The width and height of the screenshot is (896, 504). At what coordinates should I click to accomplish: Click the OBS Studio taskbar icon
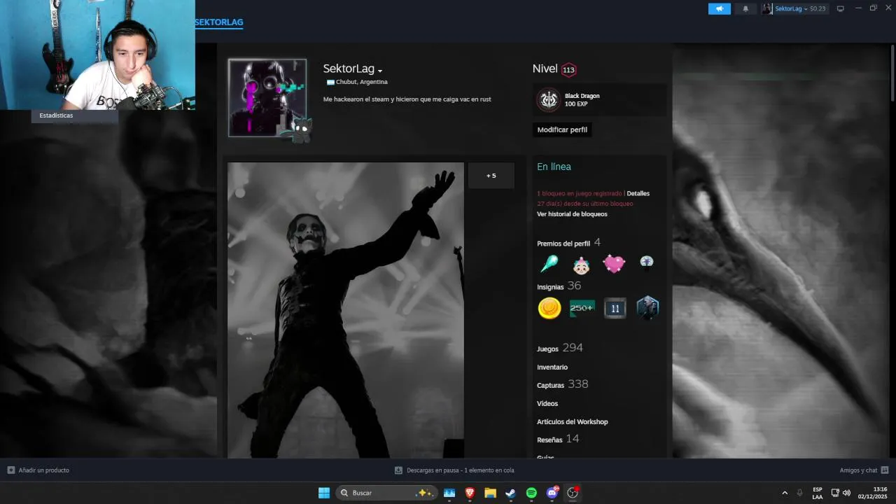click(573, 493)
